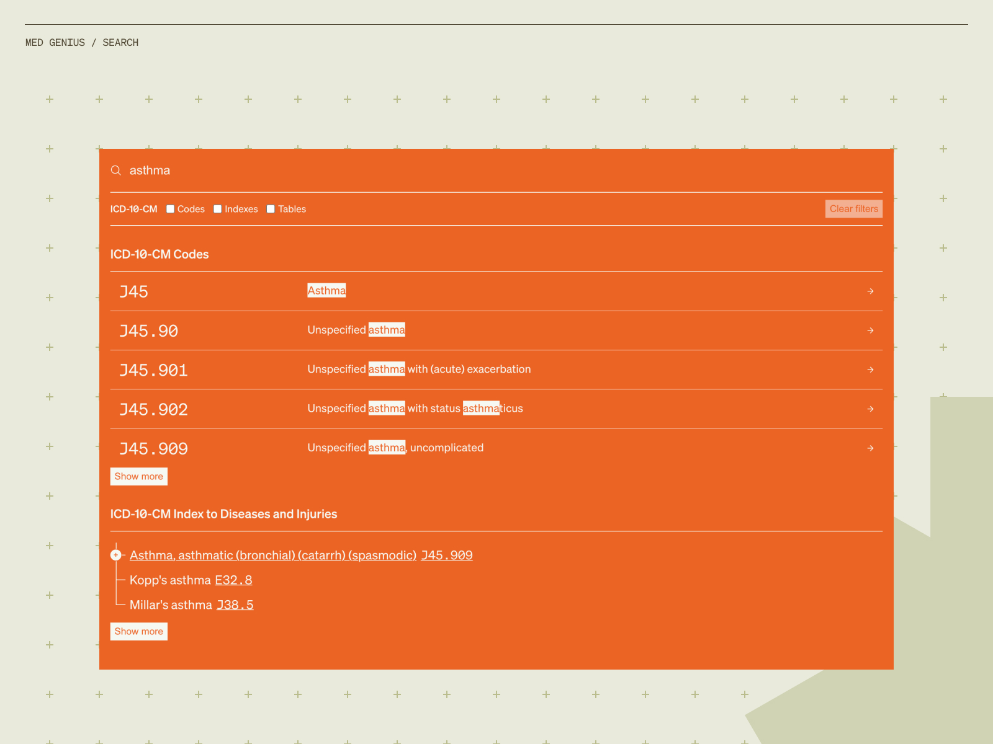Select the J45.902 status asthmaticus description
Viewport: 993px width, 744px height.
[x=415, y=409]
